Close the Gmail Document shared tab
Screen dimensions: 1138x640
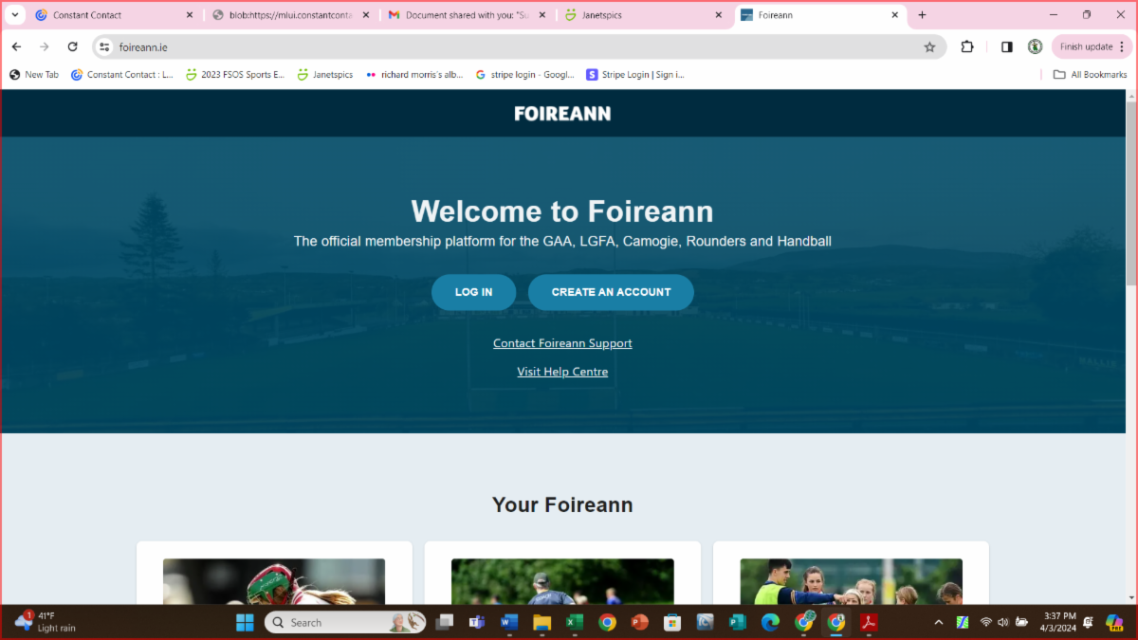pyautogui.click(x=542, y=15)
